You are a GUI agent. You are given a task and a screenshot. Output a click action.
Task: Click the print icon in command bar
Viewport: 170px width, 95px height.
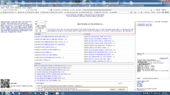(141, 12)
